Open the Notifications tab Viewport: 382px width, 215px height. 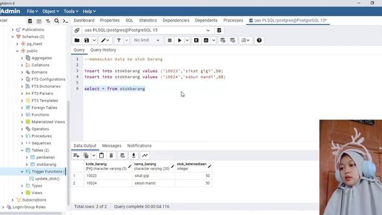[x=139, y=146]
